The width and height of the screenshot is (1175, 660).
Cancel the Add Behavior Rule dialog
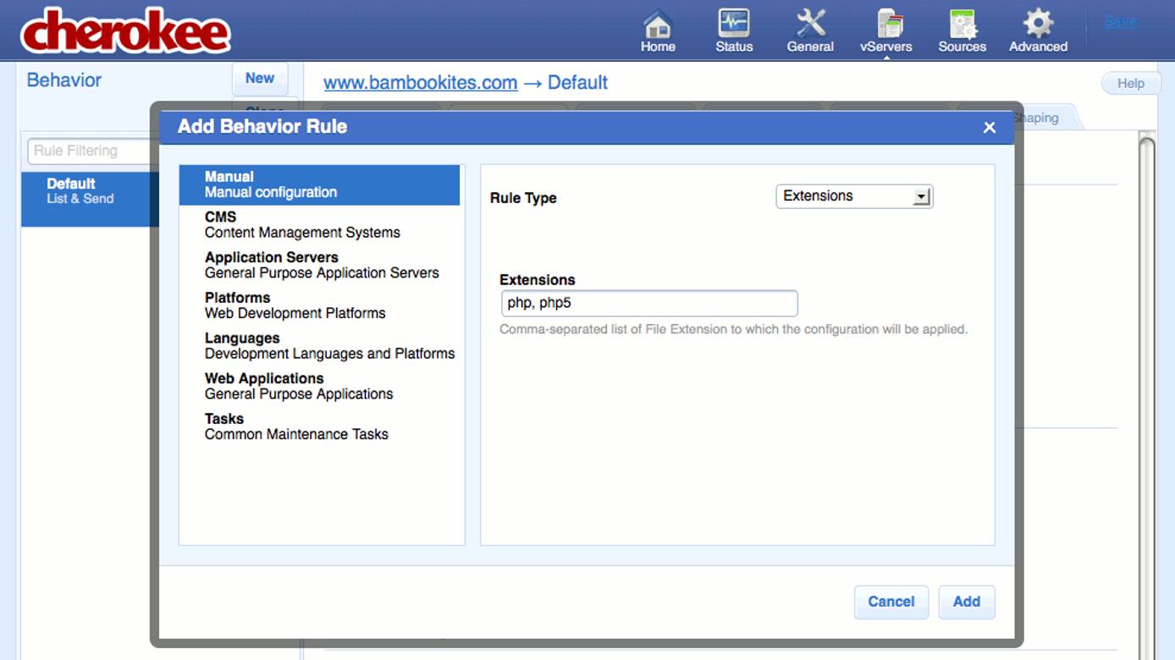click(x=891, y=602)
